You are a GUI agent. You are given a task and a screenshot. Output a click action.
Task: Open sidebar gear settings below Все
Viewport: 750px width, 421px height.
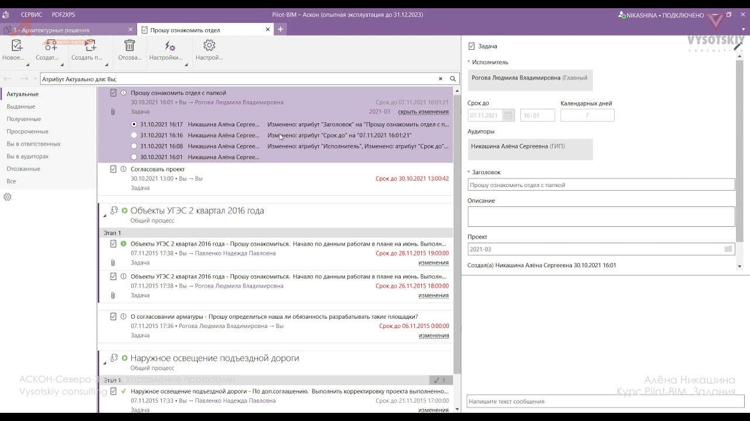(x=8, y=197)
